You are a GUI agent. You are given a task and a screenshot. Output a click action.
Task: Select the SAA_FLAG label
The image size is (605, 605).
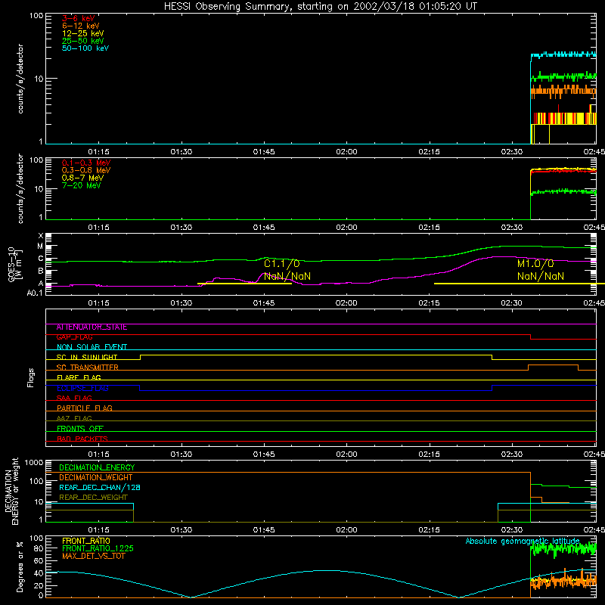point(74,398)
